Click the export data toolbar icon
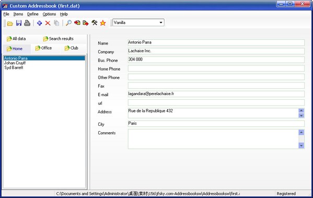313x198 pixels. tap(86, 23)
